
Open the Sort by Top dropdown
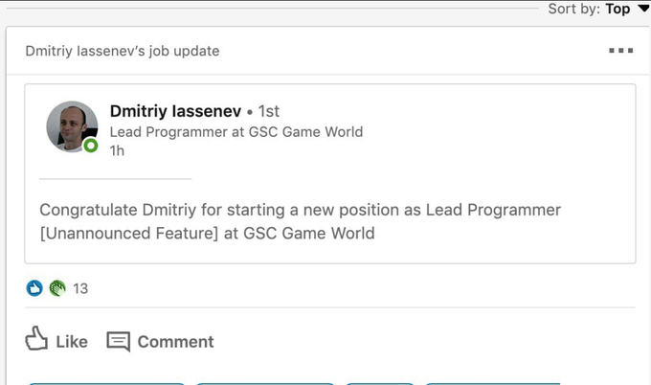[598, 9]
